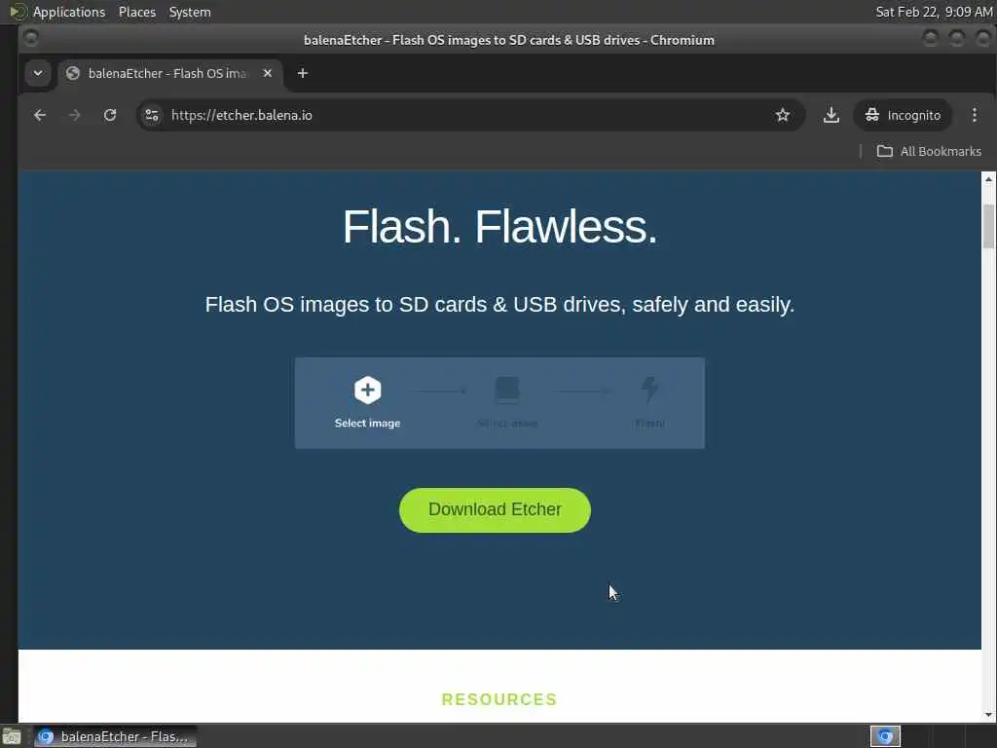Click the Select image plus icon
Image resolution: width=997 pixels, height=748 pixels.
click(x=367, y=390)
